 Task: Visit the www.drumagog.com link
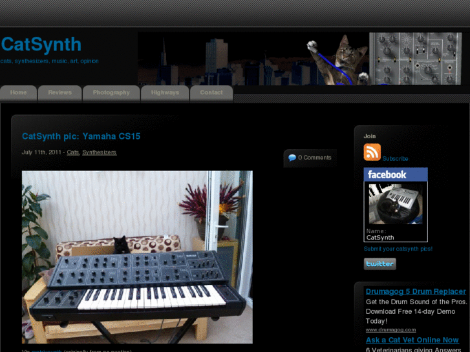coord(390,330)
